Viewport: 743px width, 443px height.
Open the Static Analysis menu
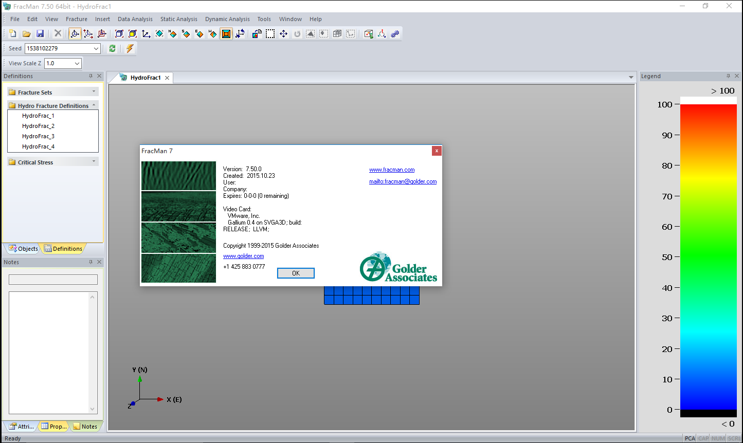(179, 19)
